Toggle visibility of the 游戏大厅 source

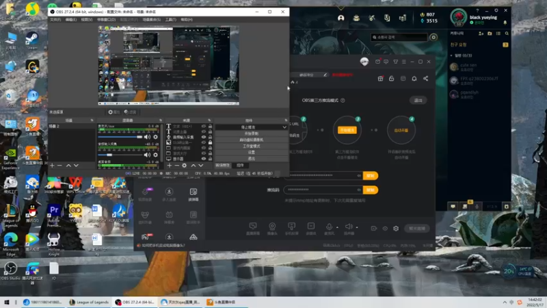coord(204,153)
